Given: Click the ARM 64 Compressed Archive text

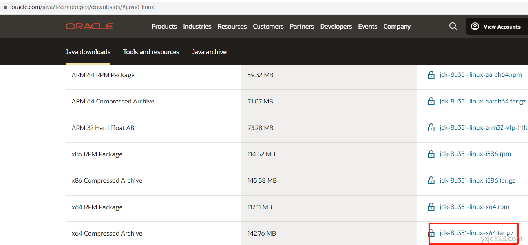Looking at the screenshot, I should click(x=113, y=101).
